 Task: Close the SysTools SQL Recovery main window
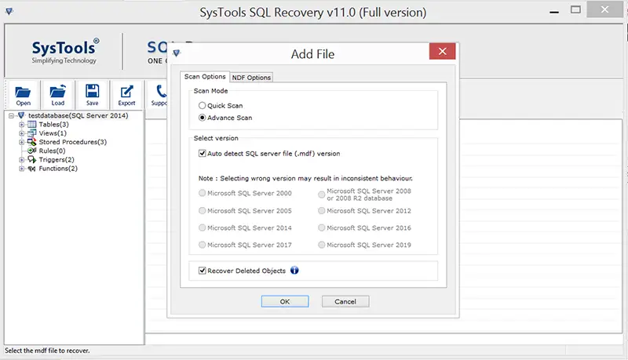(x=604, y=9)
